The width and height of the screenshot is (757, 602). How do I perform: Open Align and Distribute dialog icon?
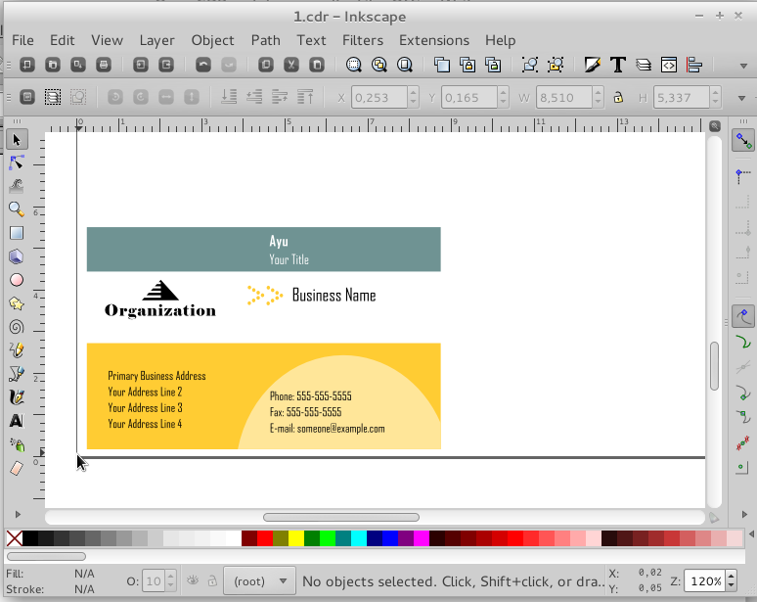pos(694,65)
